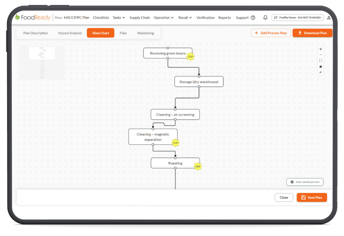Open Supply Chain in the navigation bar
Viewport: 344px width, 236px height.
140,18
